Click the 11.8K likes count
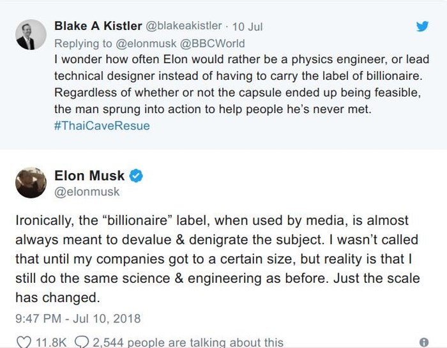Image resolution: width=447 pixels, height=348 pixels. 51,342
